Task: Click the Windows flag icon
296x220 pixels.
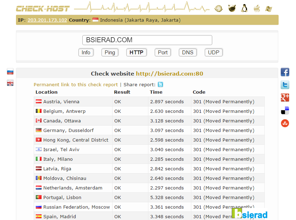Action: point(269,9)
